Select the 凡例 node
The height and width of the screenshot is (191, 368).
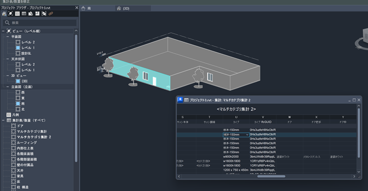pos(15,114)
